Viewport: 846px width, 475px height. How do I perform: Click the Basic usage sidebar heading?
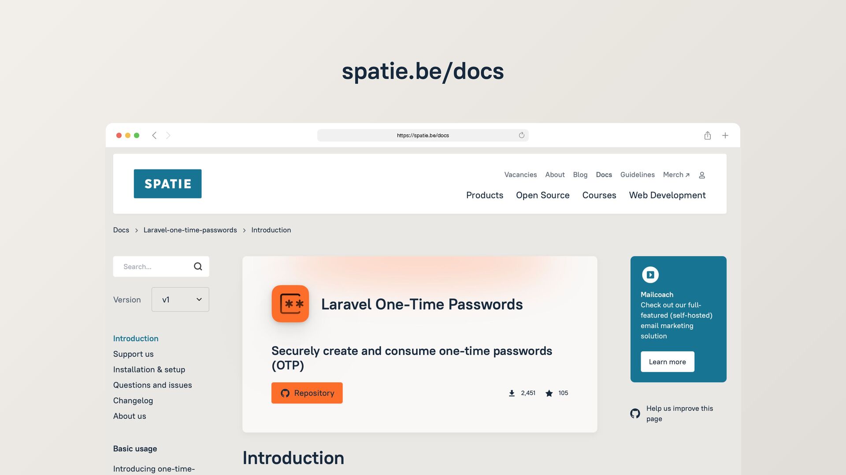click(x=135, y=449)
